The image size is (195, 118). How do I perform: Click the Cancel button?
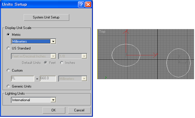click(79, 110)
